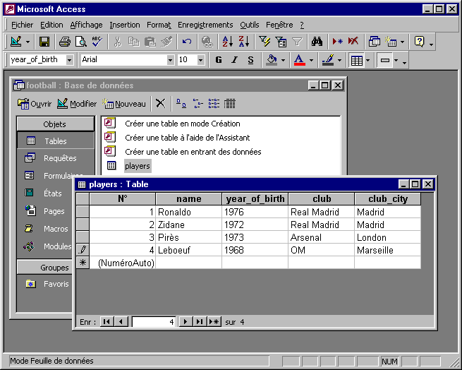Viewport: 462px width, 370px height.
Task: Click the fill color bucket swatch
Action: point(272,60)
